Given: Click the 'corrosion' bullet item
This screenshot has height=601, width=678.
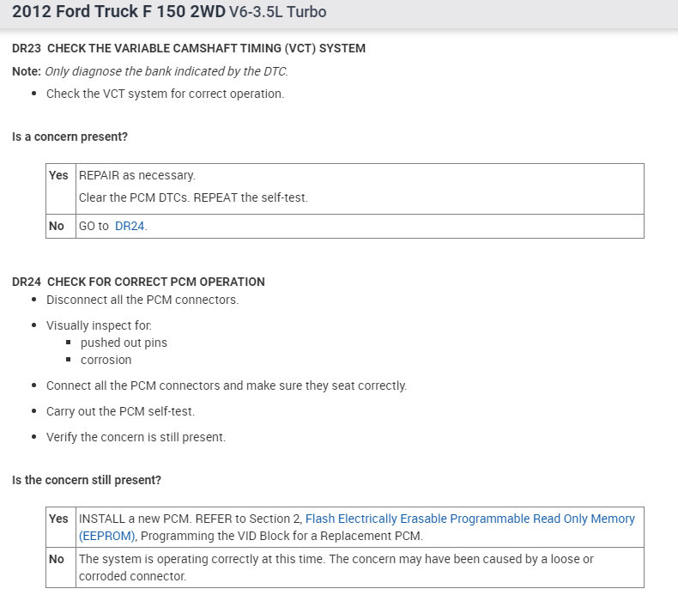Looking at the screenshot, I should point(106,360).
